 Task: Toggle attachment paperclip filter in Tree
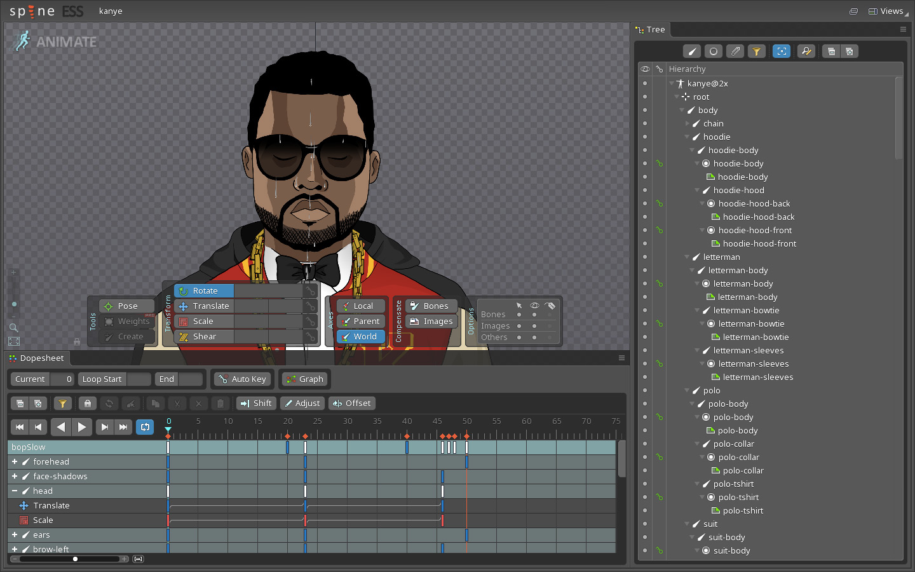[x=735, y=51]
